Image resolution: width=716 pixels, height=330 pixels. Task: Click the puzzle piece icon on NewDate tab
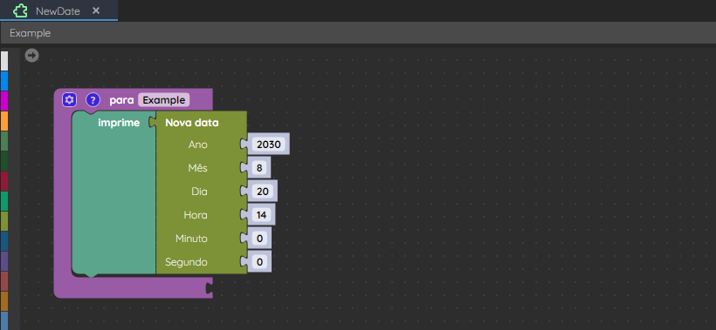click(20, 11)
